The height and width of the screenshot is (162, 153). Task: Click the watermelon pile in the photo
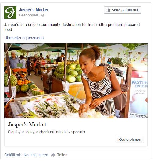coord(69,73)
